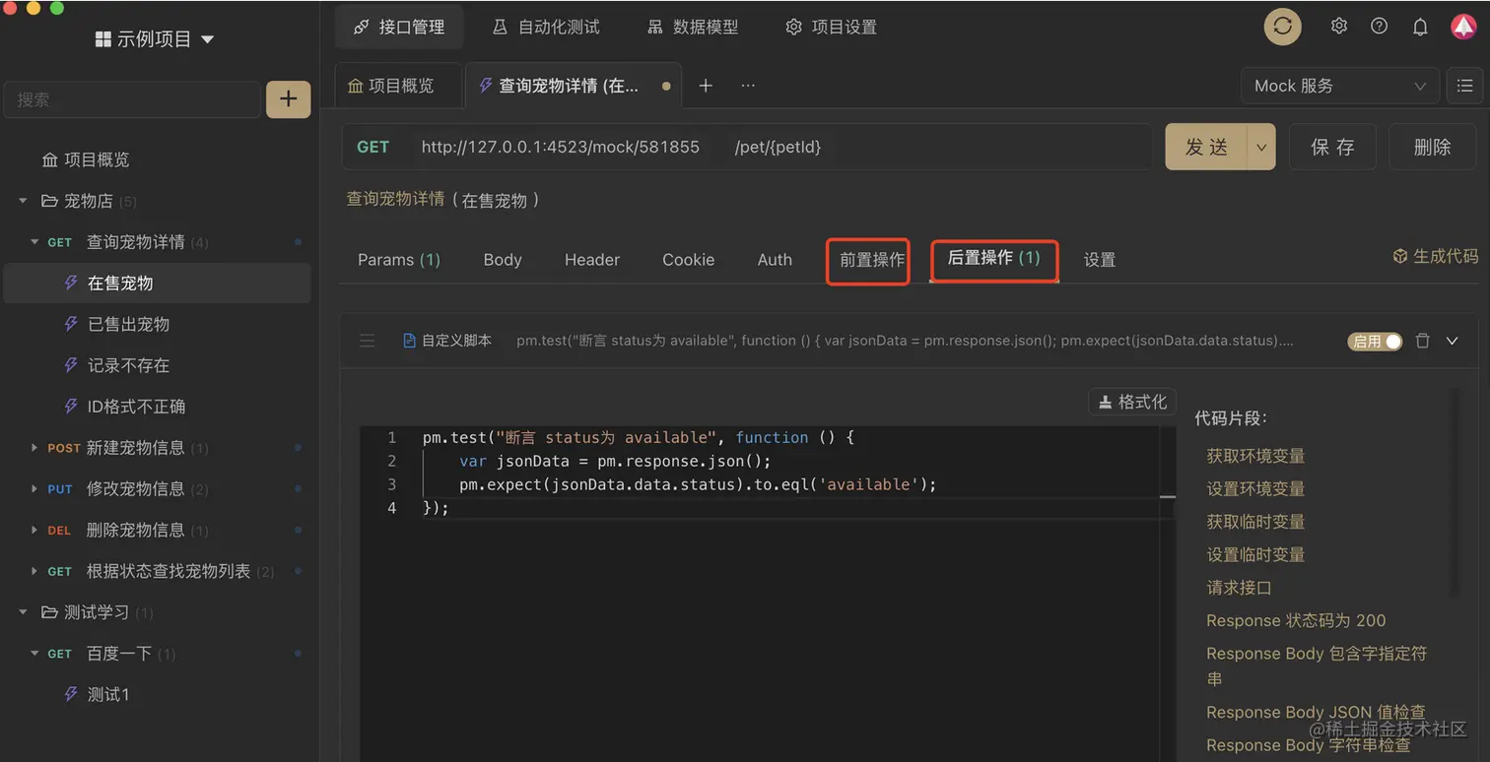Viewport: 1490px width, 762px height.
Task: Click the lightning icon of 测试1
Action: coord(71,694)
